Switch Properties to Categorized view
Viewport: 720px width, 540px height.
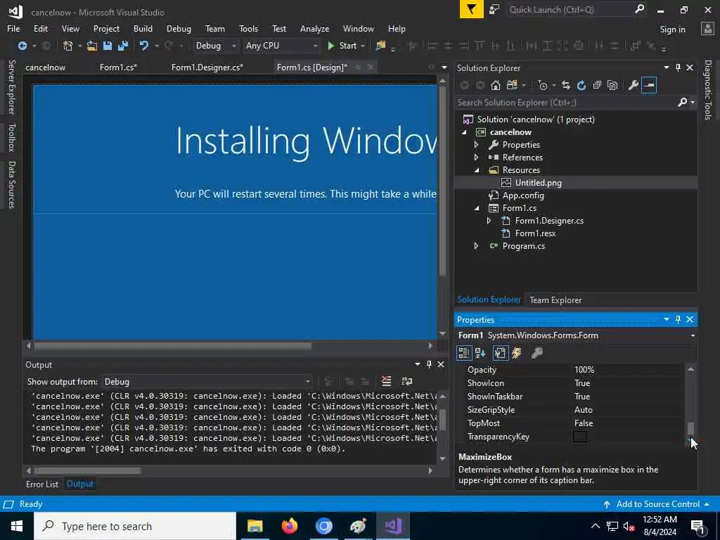(x=464, y=353)
